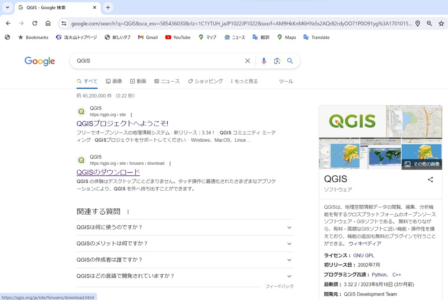
Task: Open the Maps bookmark
Action: tap(286, 37)
